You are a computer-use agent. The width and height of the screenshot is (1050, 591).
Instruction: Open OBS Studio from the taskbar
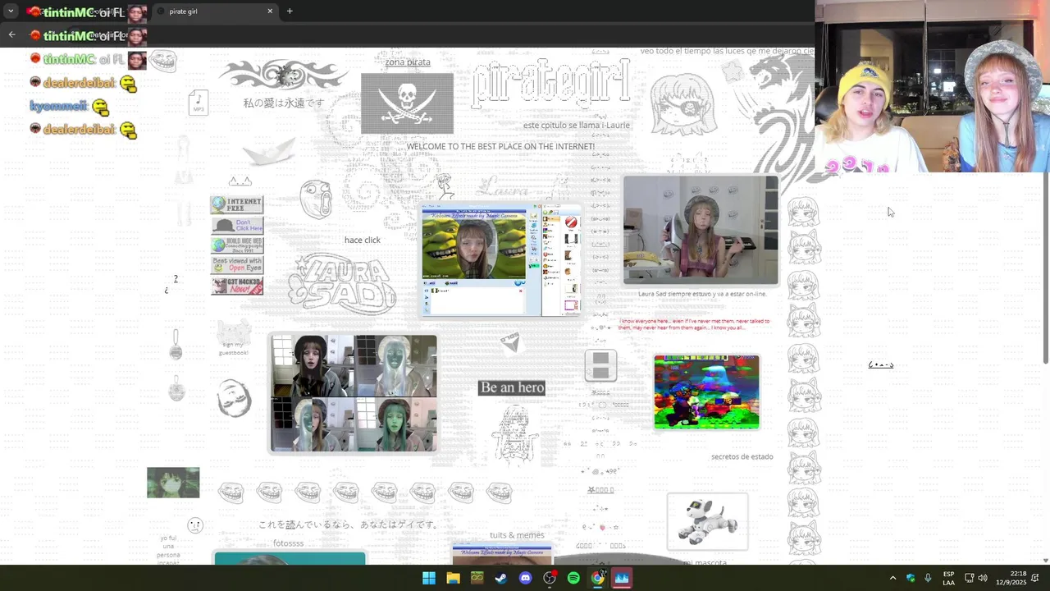550,578
